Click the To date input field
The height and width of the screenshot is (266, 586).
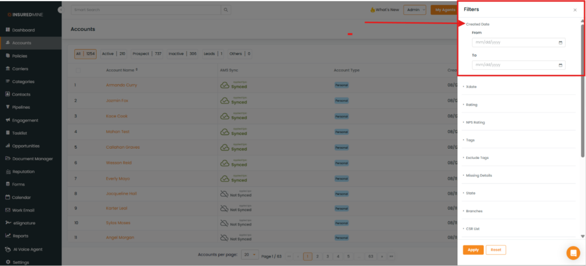click(x=518, y=65)
